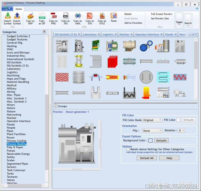Select the yellow-red flame tube symbol

112,77
